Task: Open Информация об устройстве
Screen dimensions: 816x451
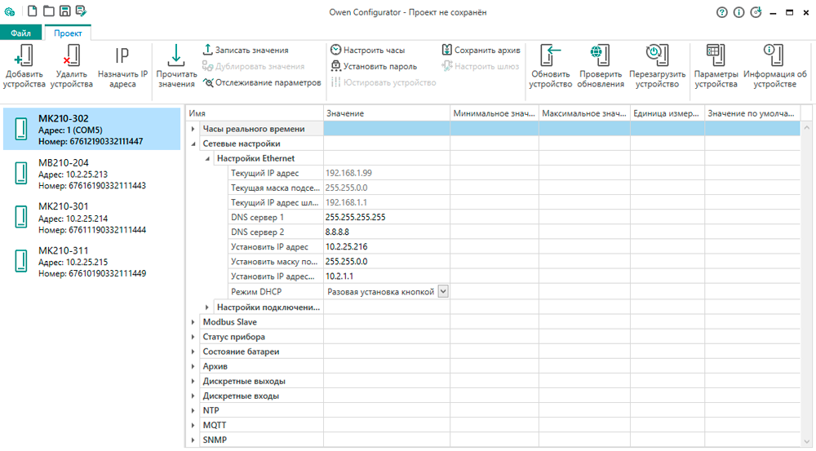Action: pyautogui.click(x=769, y=55)
